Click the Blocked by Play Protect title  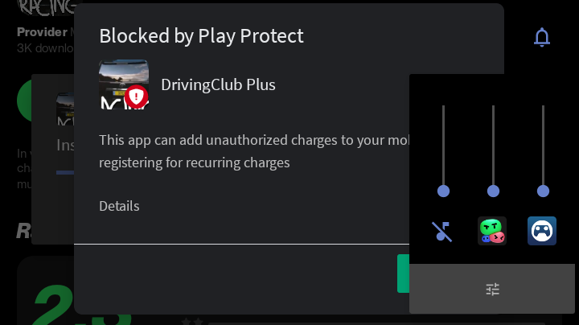pyautogui.click(x=201, y=36)
